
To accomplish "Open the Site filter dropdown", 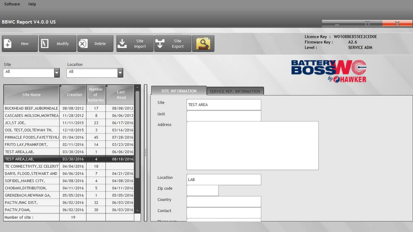I will 57,72.
